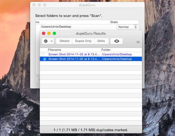Sort results by Filename column header
Image resolution: width=175 pixels, height=136 pixels.
coord(55,50)
